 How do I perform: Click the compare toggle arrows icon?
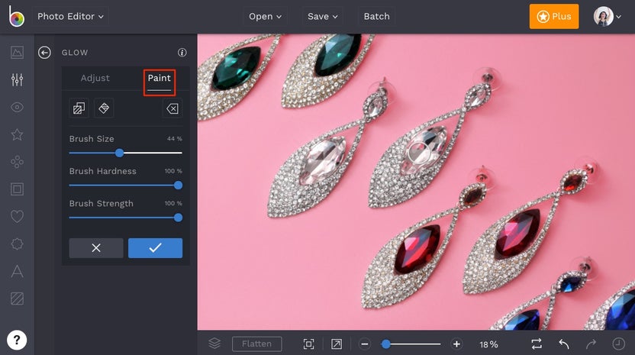tap(537, 344)
